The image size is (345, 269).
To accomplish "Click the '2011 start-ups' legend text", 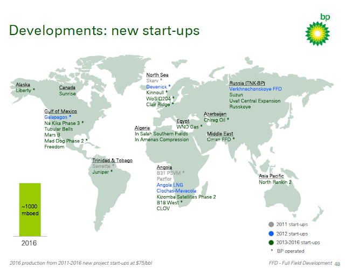I will pos(292,224).
